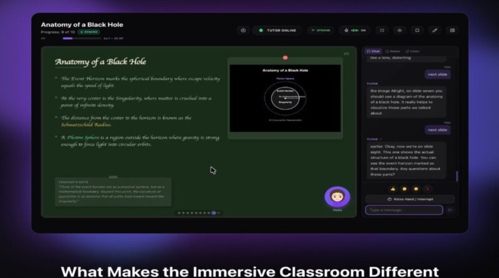The height and width of the screenshot is (278, 499).
Task: Check the Strong signal indicator
Action: (321, 30)
